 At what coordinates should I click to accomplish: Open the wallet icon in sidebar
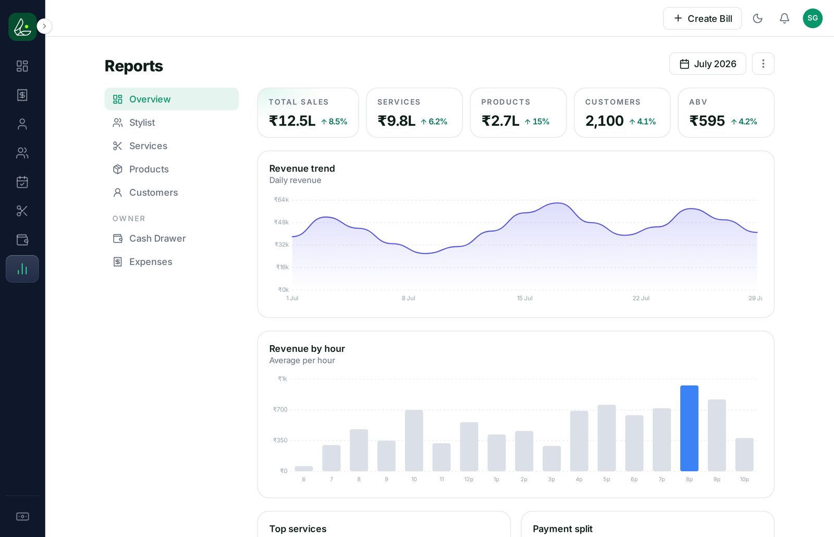(x=22, y=240)
